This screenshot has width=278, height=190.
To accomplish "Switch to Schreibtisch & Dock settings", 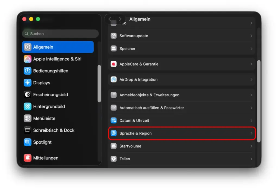I will point(54,130).
